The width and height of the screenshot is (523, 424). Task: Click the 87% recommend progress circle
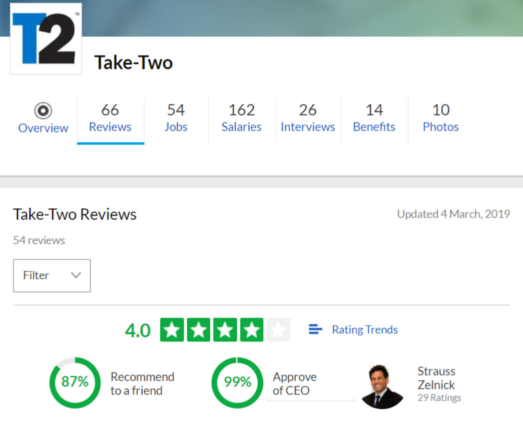click(x=75, y=382)
